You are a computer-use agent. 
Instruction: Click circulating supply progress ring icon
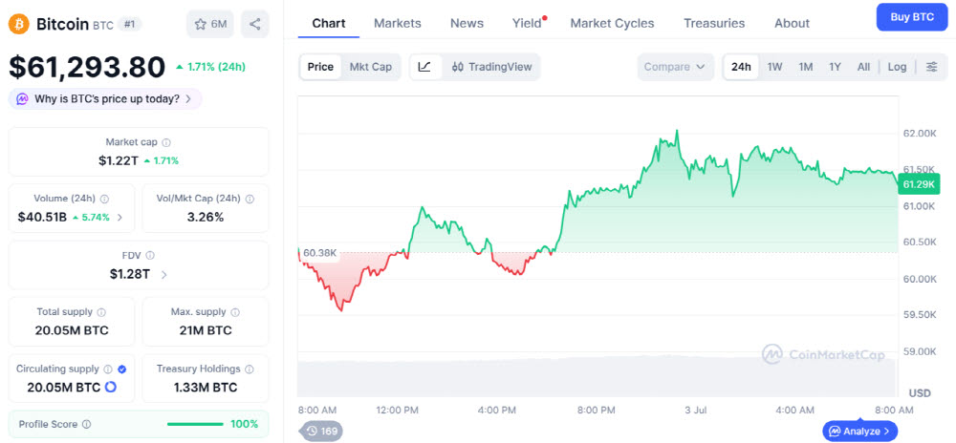tap(110, 387)
